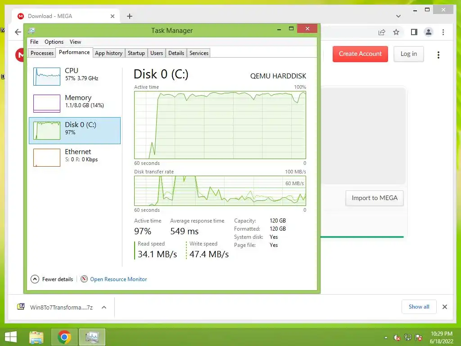Click the 47.4 MB/s write speed value
Viewport: 461px width, 346px height.
click(x=209, y=254)
